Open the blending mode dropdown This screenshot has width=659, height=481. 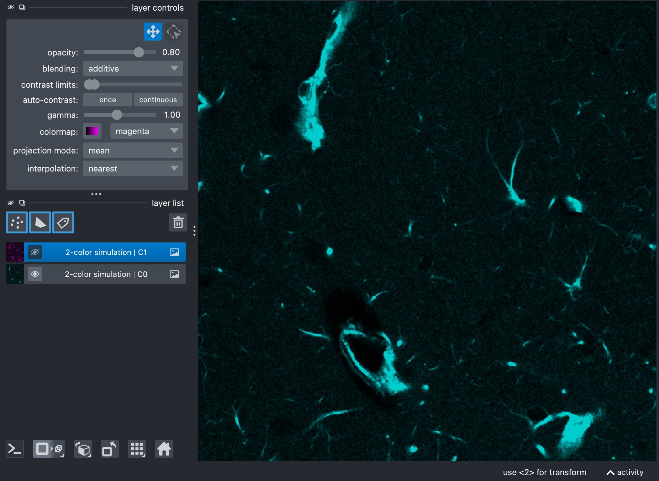[x=133, y=69]
